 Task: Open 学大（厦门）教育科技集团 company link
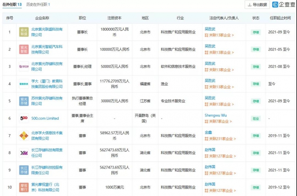(47, 84)
